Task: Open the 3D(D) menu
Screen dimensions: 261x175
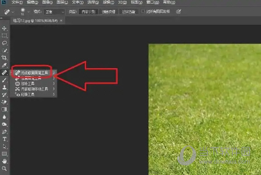Action: coord(122,2)
